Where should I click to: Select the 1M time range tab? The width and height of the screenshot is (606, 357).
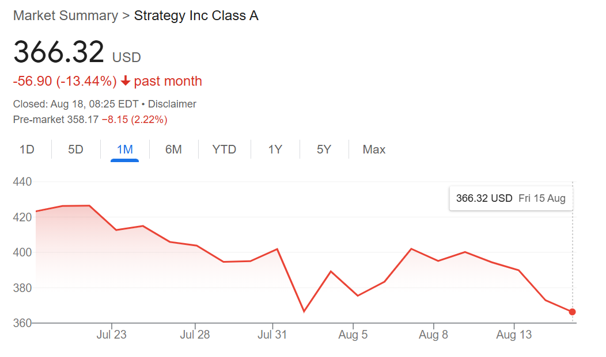click(124, 149)
